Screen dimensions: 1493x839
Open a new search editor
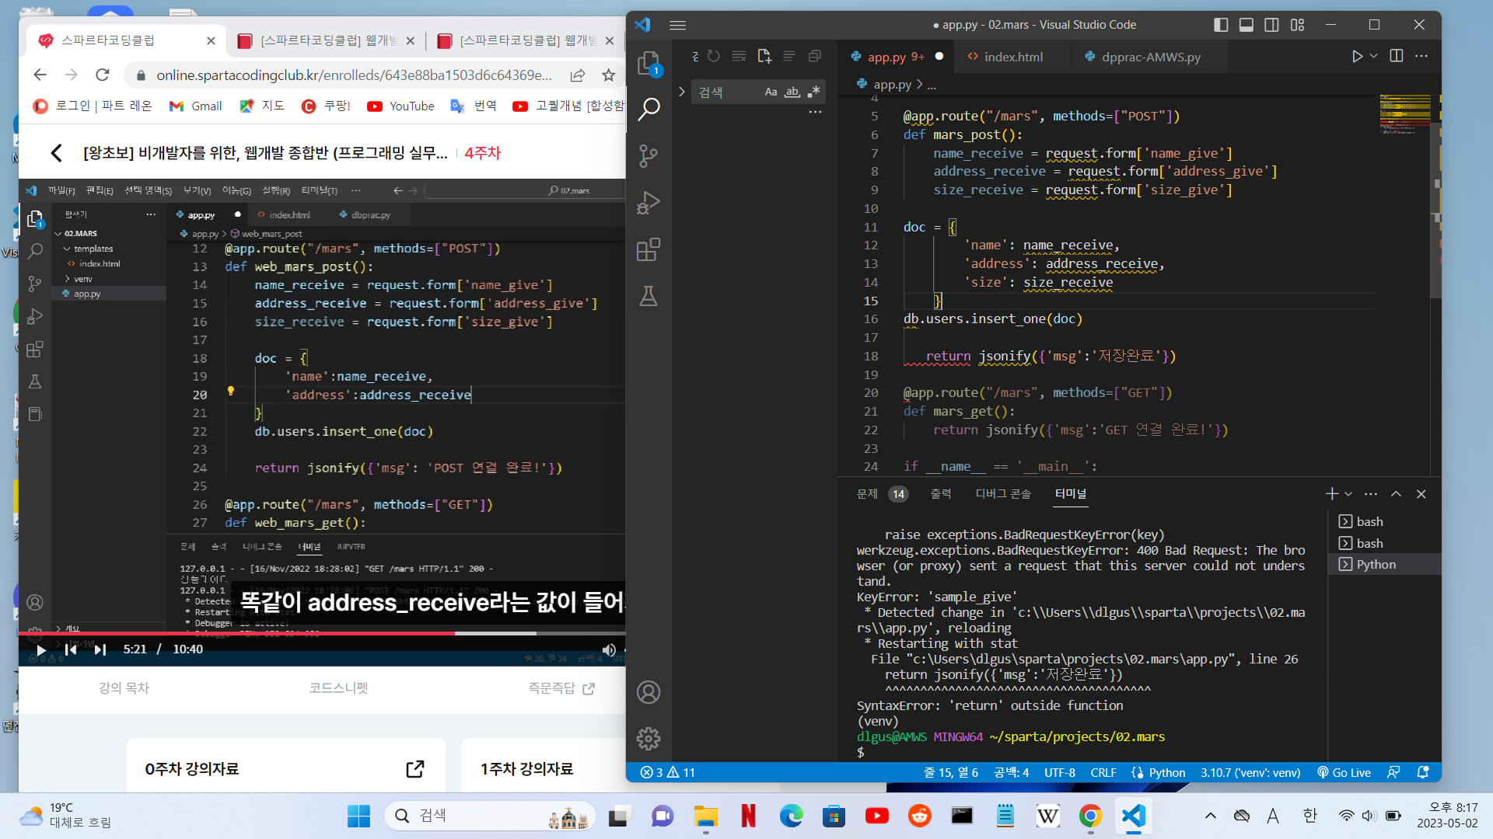click(764, 56)
